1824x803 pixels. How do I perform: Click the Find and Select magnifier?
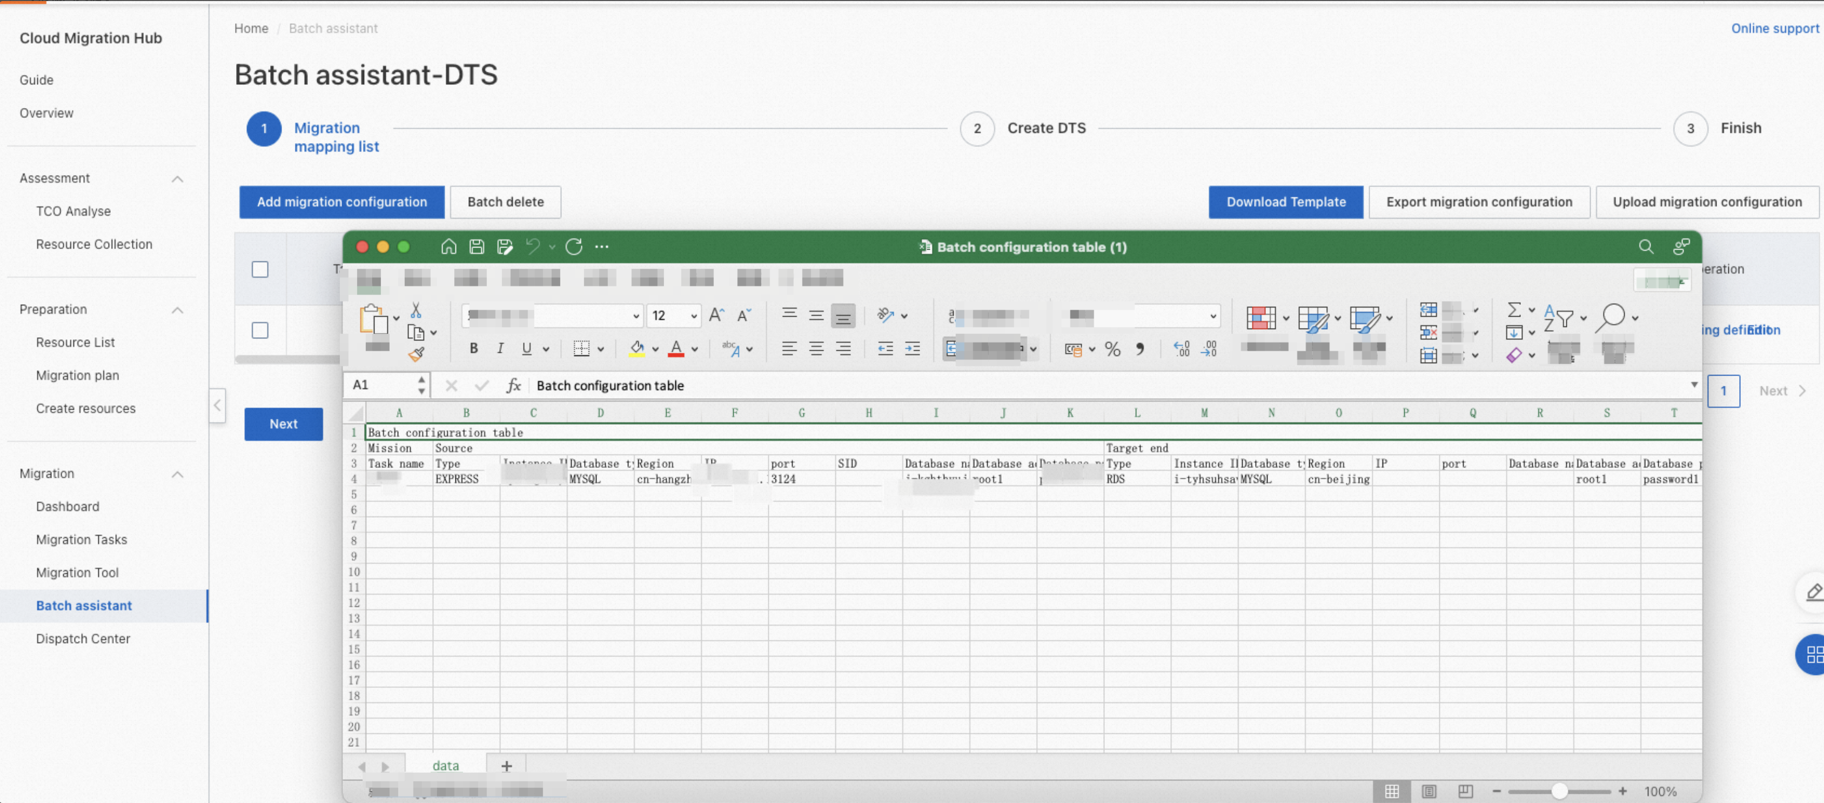(1611, 317)
